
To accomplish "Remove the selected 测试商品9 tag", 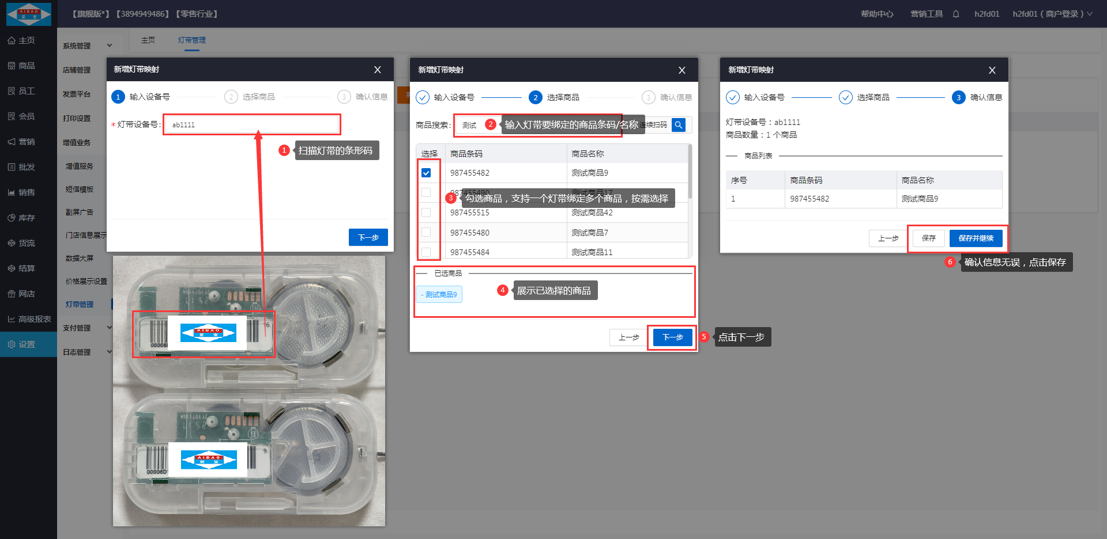I will pyautogui.click(x=439, y=294).
